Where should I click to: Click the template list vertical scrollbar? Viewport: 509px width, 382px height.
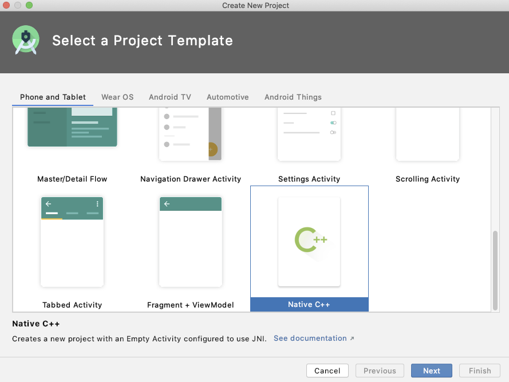[x=495, y=270]
